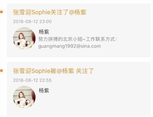
Task: Open 杨紫's avatar in the 22:55 card
Action: [24, 97]
